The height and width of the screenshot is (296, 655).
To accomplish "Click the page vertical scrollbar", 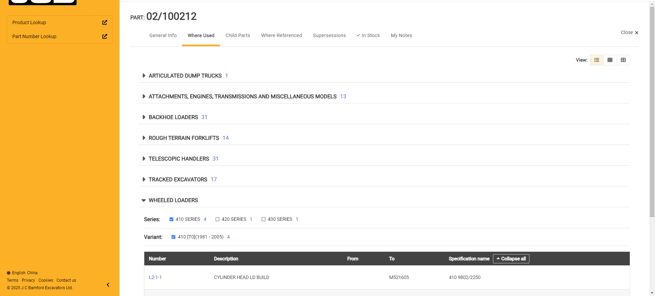I will [652, 112].
